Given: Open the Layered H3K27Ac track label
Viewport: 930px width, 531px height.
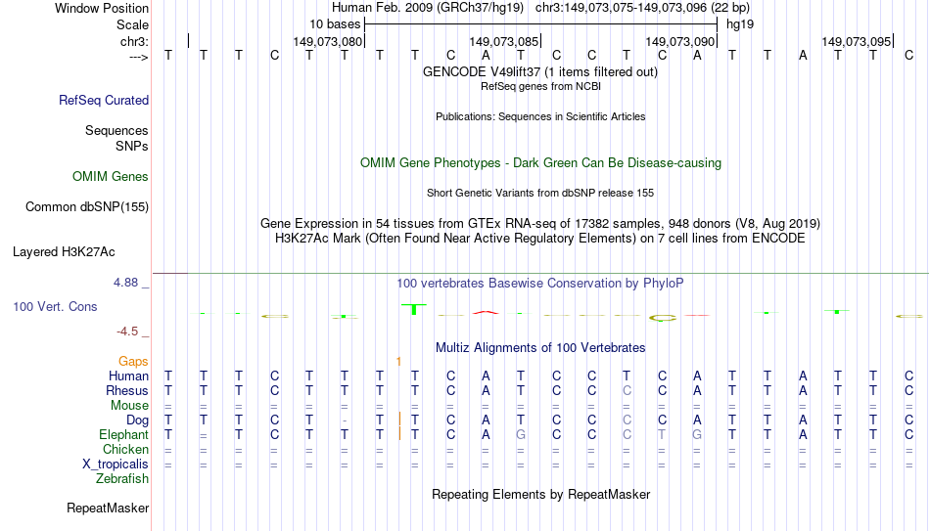Looking at the screenshot, I should click(64, 252).
